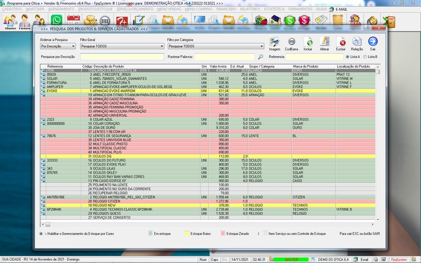This screenshot has height=263, width=421.
Task: Open the Clientes icon in main toolbar
Action: click(x=9, y=21)
